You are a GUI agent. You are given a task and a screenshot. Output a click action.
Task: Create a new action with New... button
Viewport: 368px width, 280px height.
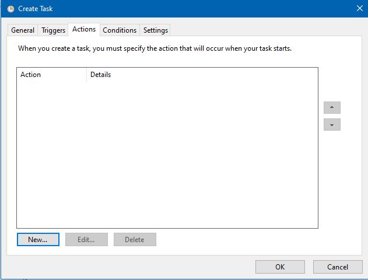click(38, 239)
